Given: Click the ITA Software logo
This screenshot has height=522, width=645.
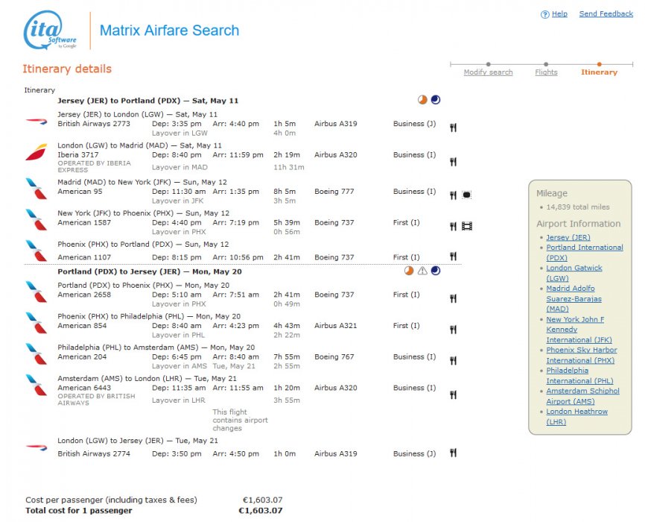Looking at the screenshot, I should [x=51, y=31].
